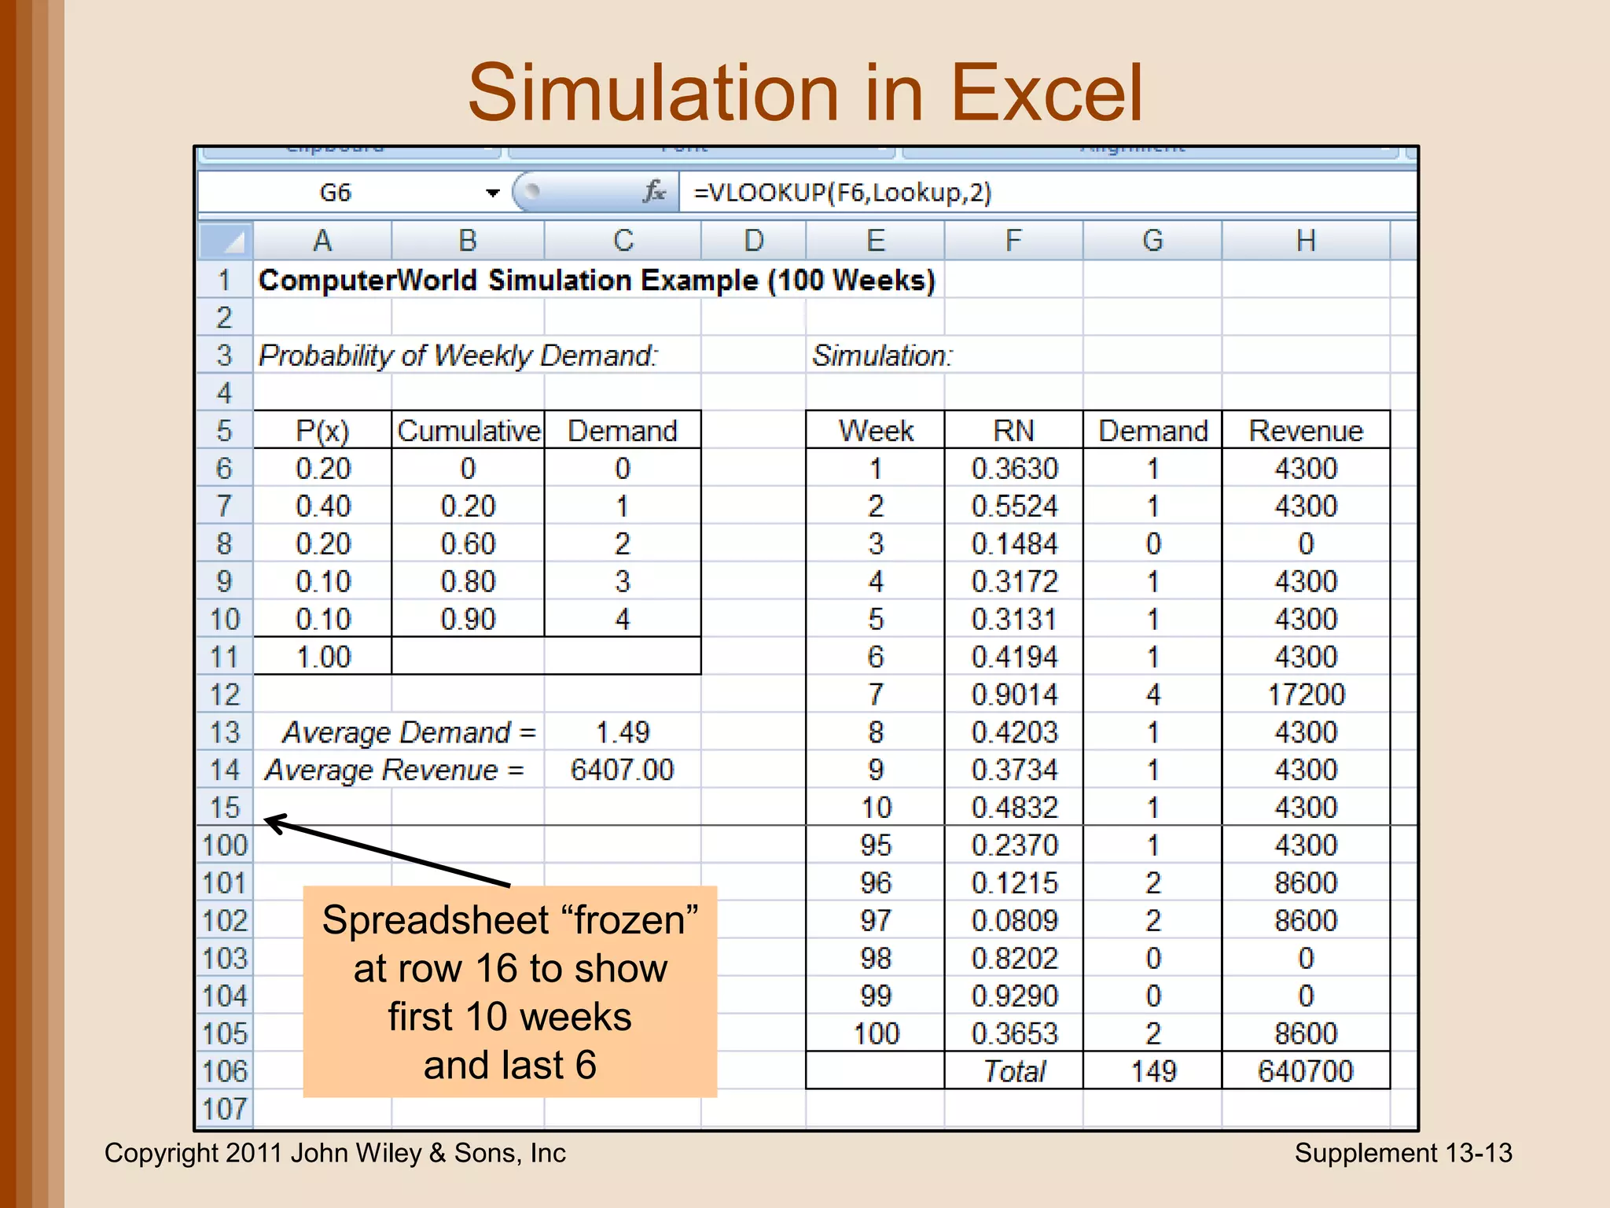Click random number cell 0.9014

[x=1014, y=694]
